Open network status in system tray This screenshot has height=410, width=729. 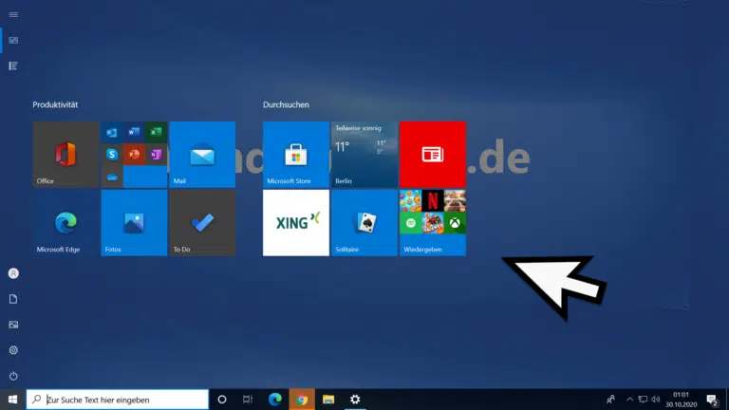[643, 400]
